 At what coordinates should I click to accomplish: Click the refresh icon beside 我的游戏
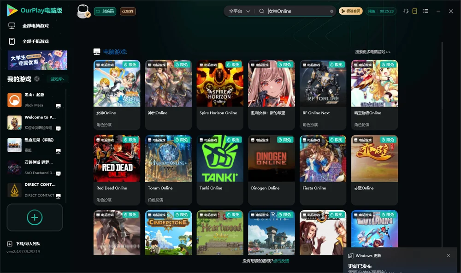(x=37, y=79)
